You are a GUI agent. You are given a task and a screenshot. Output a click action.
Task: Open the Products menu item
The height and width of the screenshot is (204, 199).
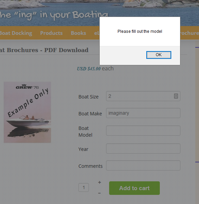(x=51, y=33)
